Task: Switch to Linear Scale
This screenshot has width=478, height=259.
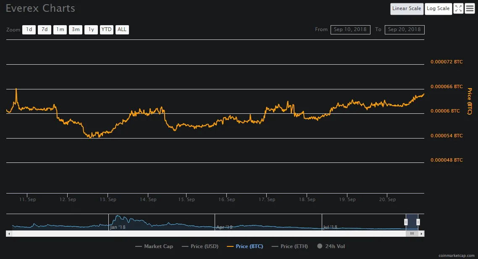Action: (x=407, y=8)
